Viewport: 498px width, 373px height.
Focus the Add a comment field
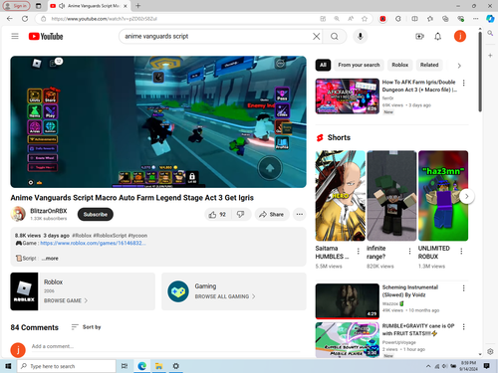pos(165,346)
